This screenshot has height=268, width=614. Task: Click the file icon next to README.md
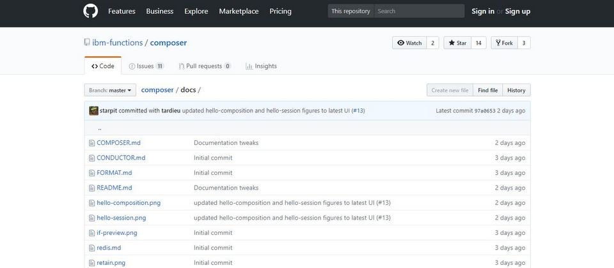coord(91,188)
